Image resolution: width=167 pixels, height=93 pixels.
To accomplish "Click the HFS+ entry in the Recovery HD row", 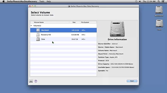I will coord(83,35).
